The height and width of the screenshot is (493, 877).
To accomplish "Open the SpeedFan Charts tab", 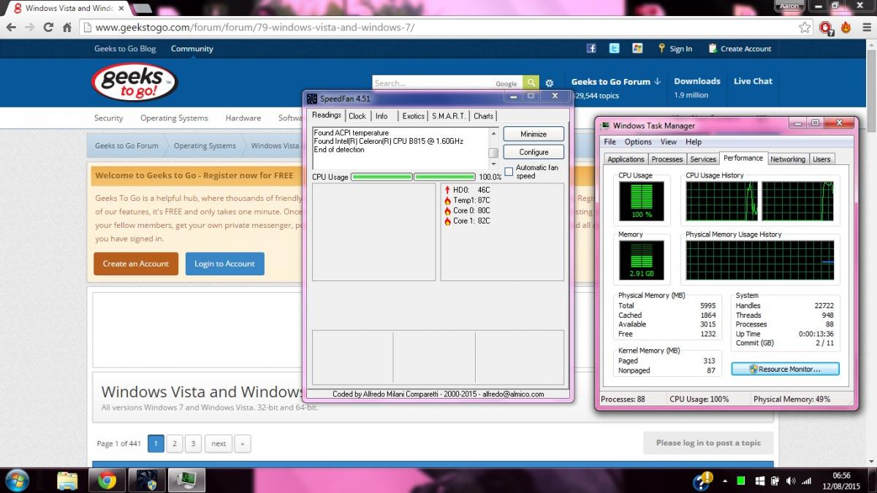I will tap(484, 116).
